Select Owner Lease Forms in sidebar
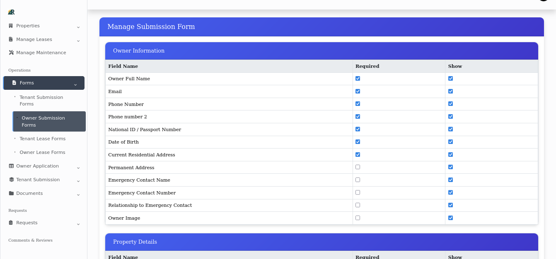The width and height of the screenshot is (556, 259). tap(42, 152)
